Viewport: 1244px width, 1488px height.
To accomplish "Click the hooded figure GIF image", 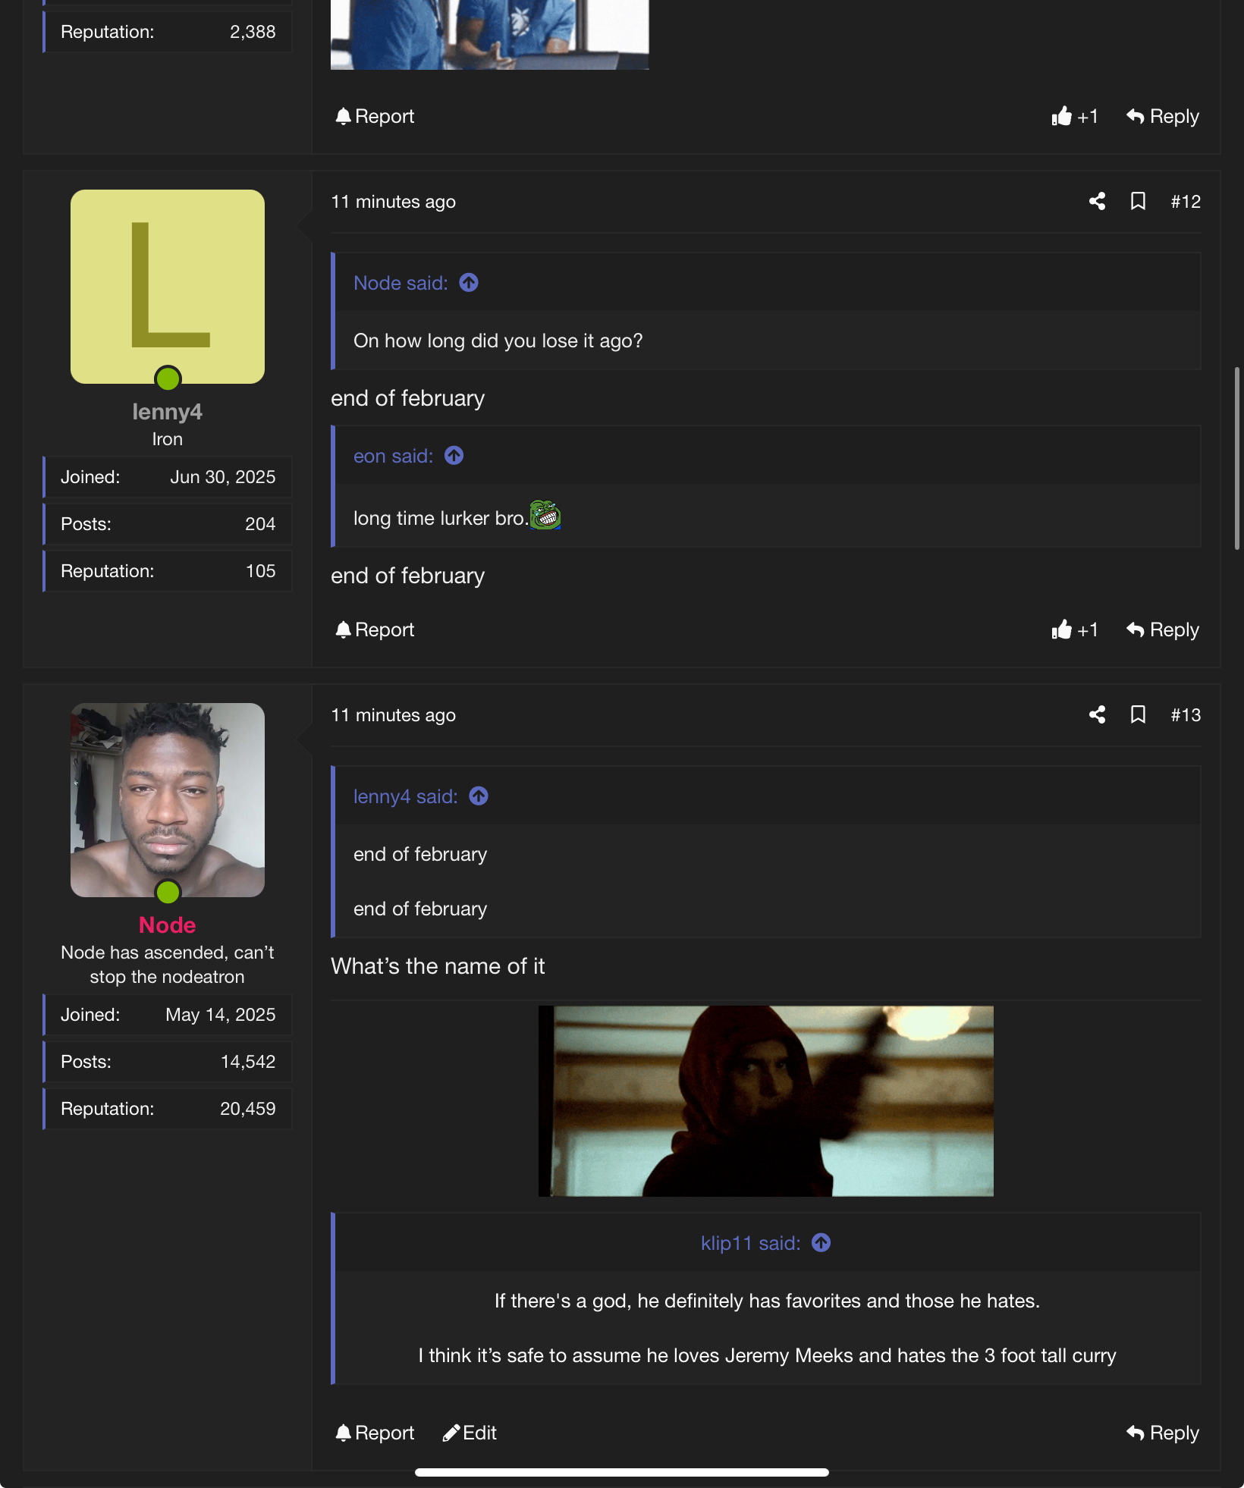I will (x=765, y=1100).
